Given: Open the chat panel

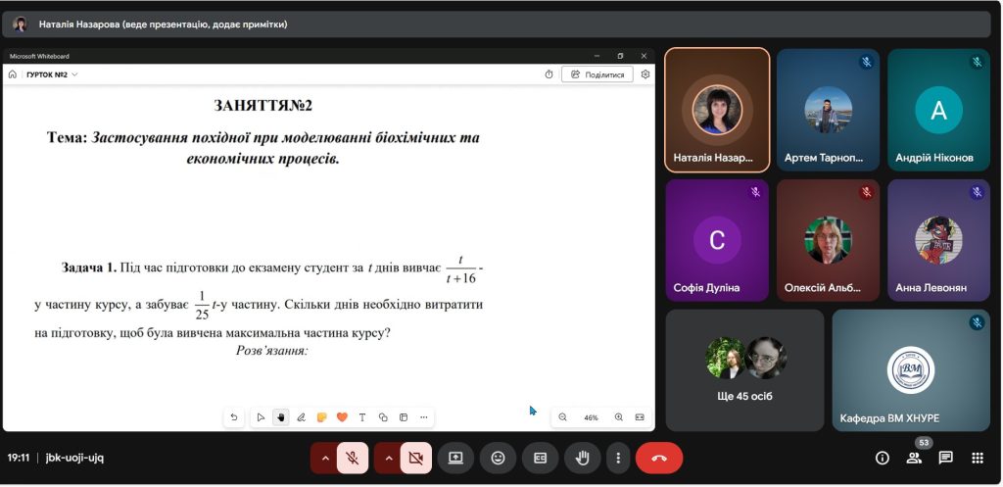Looking at the screenshot, I should [945, 459].
